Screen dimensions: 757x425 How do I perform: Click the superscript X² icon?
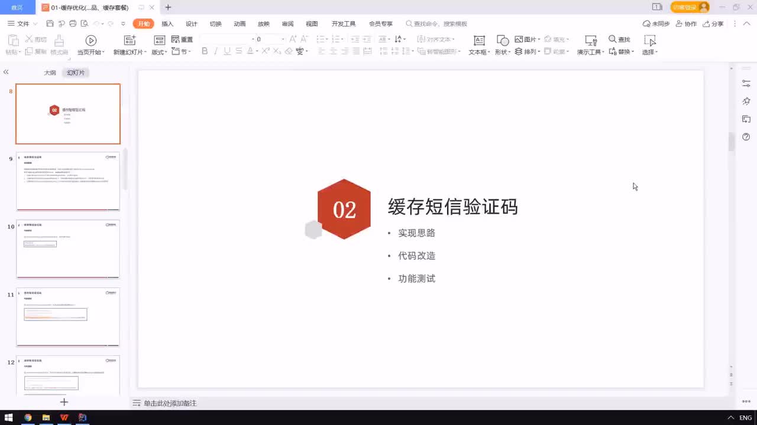pos(266,51)
